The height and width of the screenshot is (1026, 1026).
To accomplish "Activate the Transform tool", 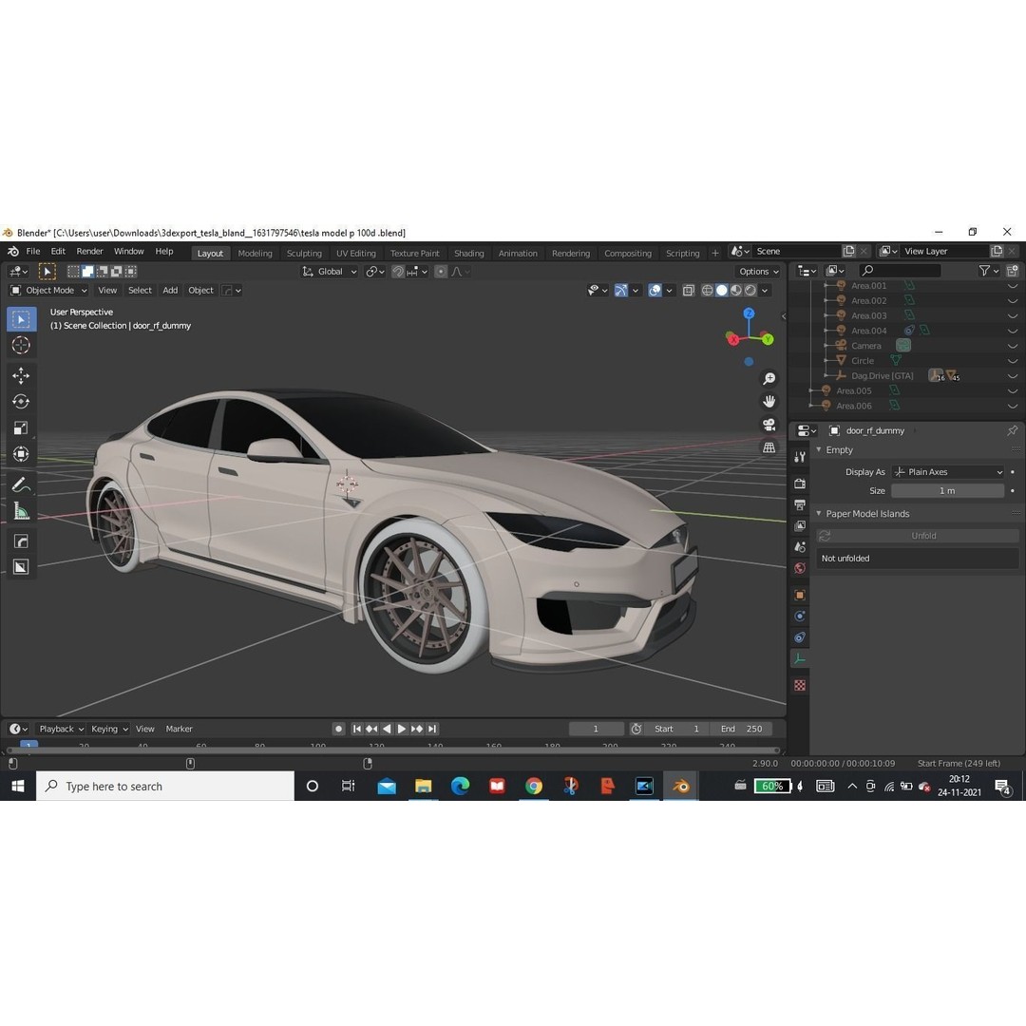I will point(21,453).
